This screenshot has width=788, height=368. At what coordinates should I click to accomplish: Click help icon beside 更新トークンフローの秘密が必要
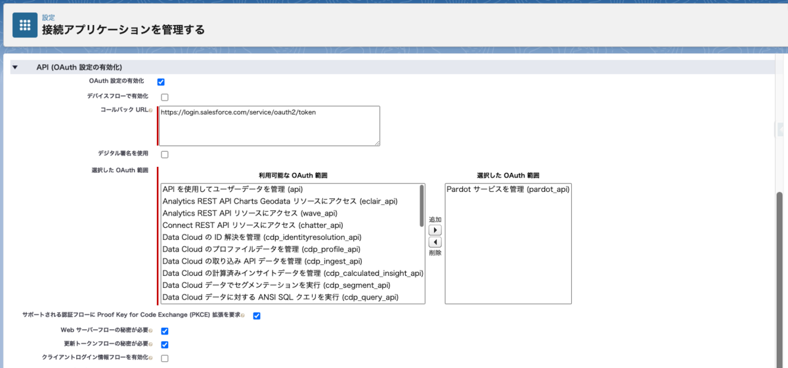pos(151,344)
